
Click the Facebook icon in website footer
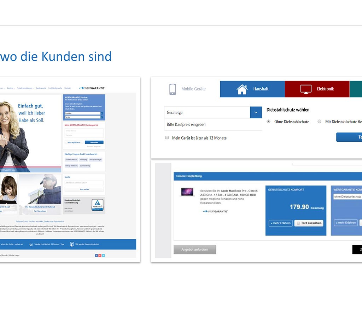pyautogui.click(x=96, y=255)
